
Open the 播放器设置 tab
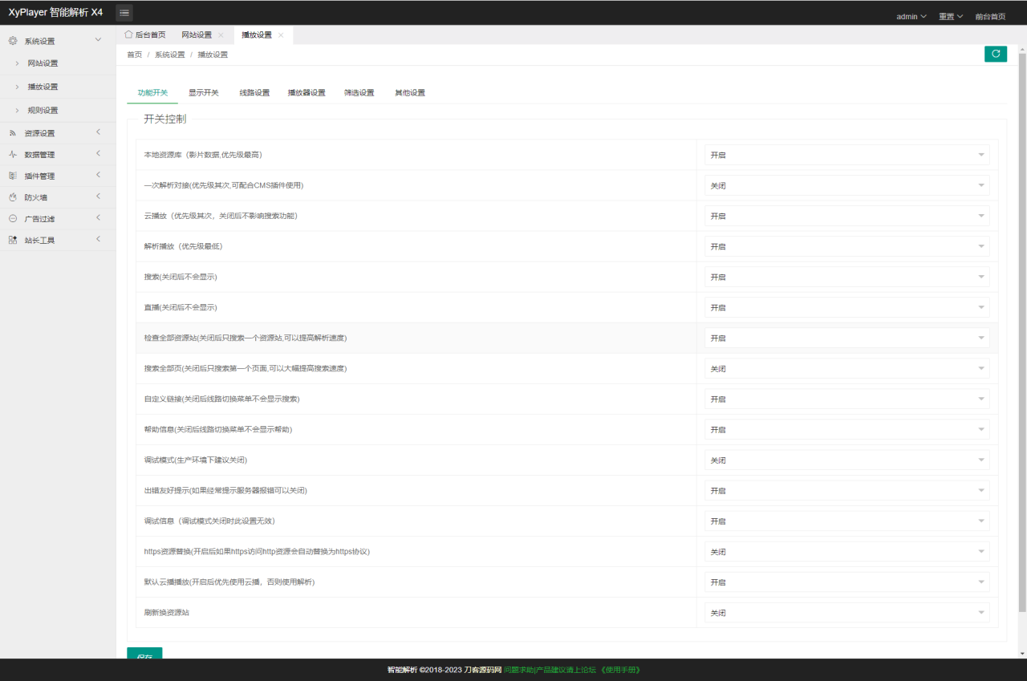point(306,92)
